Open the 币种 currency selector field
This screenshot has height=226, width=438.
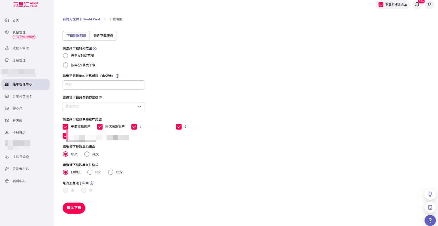pos(103,85)
